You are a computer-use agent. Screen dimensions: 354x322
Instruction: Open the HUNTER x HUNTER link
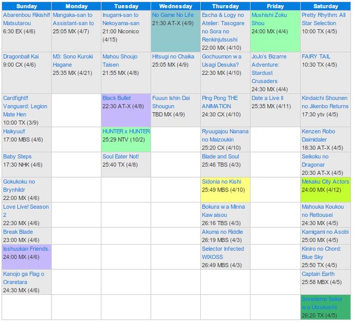coord(126,132)
